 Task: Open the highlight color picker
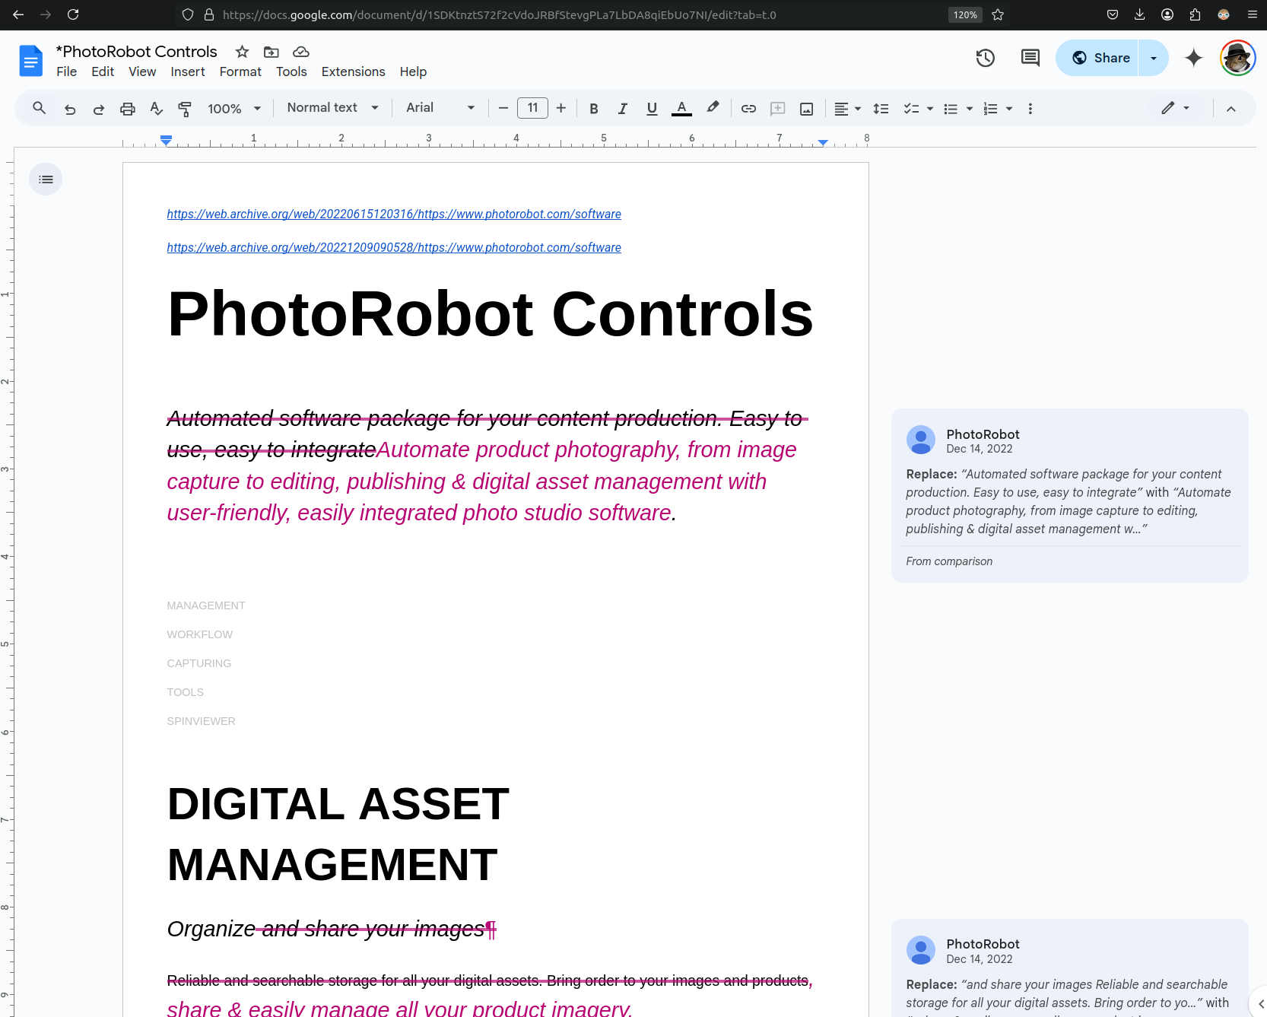[x=713, y=109]
